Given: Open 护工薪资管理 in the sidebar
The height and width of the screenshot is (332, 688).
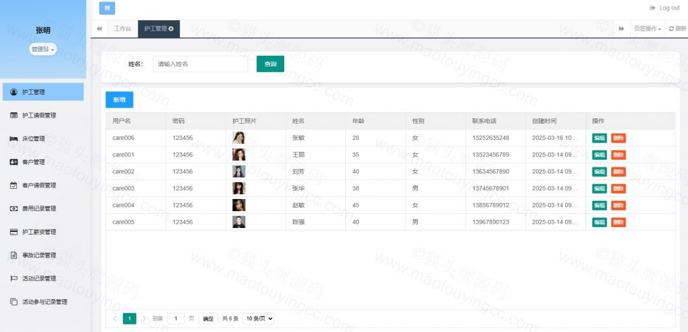Looking at the screenshot, I should [x=43, y=232].
